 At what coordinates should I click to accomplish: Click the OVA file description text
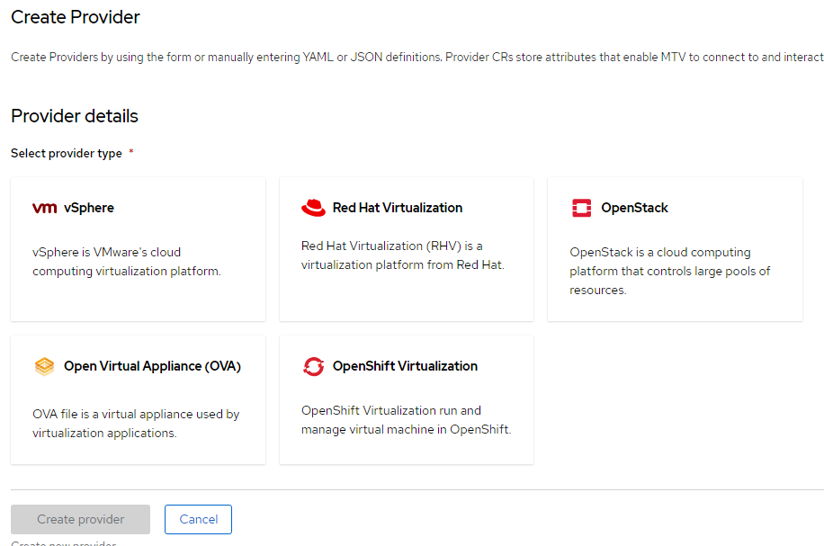pyautogui.click(x=136, y=424)
